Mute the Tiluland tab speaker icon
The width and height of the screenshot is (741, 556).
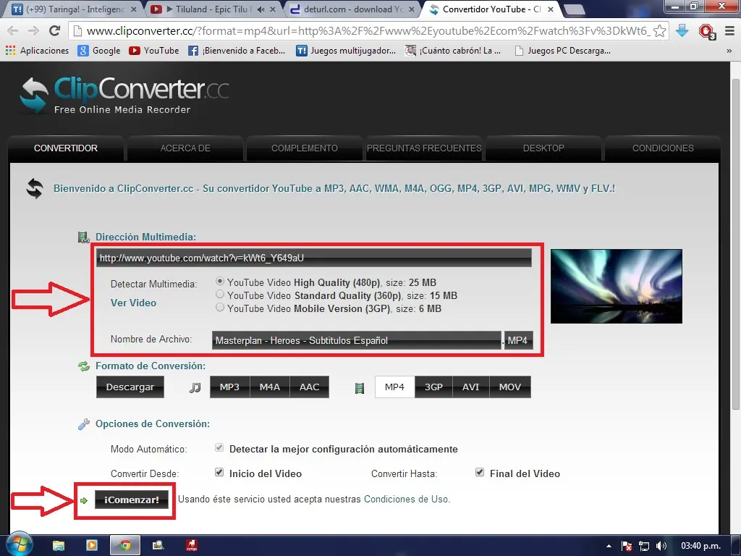point(261,9)
